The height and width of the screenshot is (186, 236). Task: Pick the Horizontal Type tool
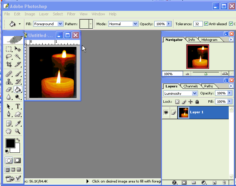(x=18, y=106)
